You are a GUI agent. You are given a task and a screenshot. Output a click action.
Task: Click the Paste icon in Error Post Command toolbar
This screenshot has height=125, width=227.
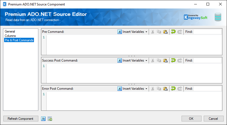pos(165,89)
